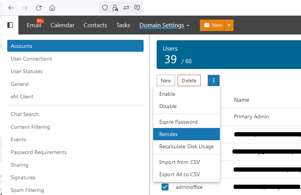This screenshot has width=301, height=195.
Task: Uncheck the adminoffice user checkbox
Action: tap(165, 187)
